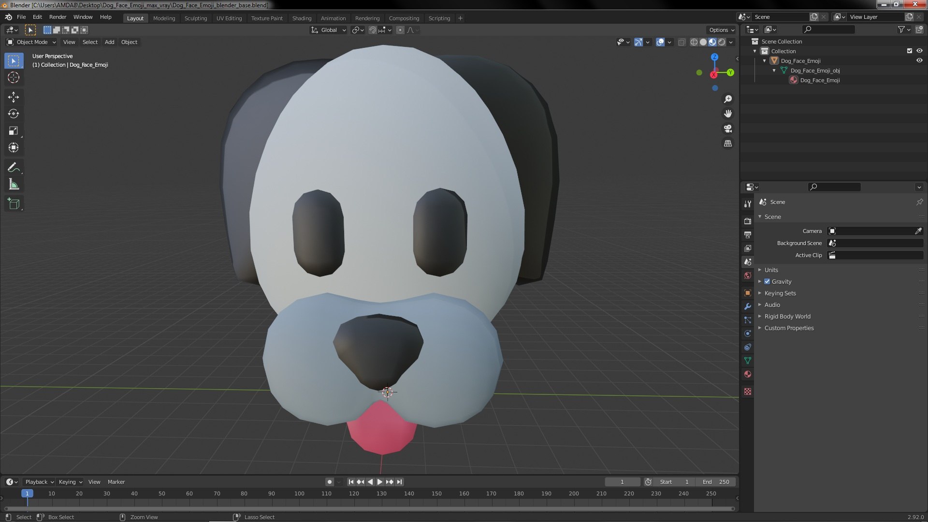Switch to Solid viewport shading
Viewport: 928px width, 522px height.
point(703,42)
